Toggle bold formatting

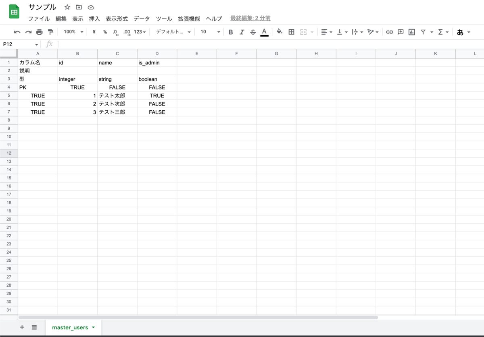click(x=230, y=32)
